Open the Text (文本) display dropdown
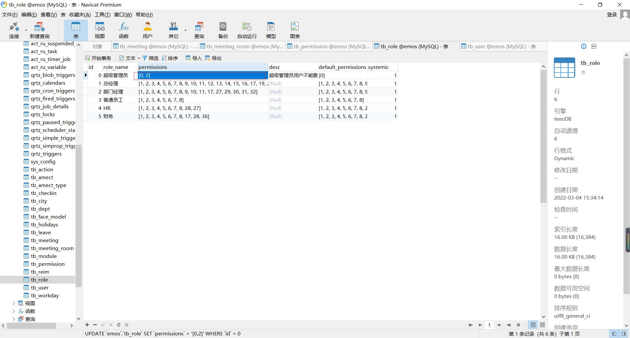The image size is (630, 338). 130,58
